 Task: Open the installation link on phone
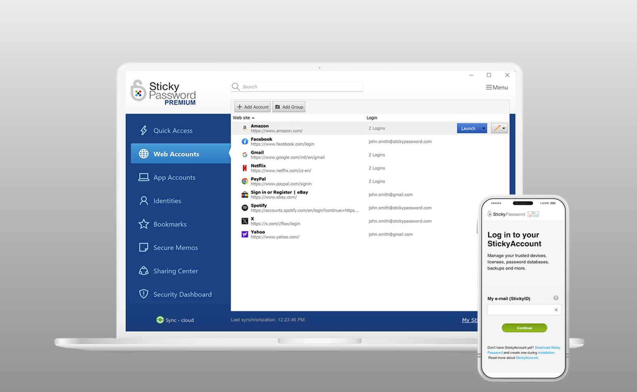coord(546,352)
